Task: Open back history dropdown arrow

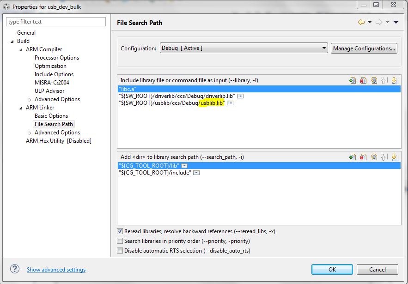Action: 370,22
